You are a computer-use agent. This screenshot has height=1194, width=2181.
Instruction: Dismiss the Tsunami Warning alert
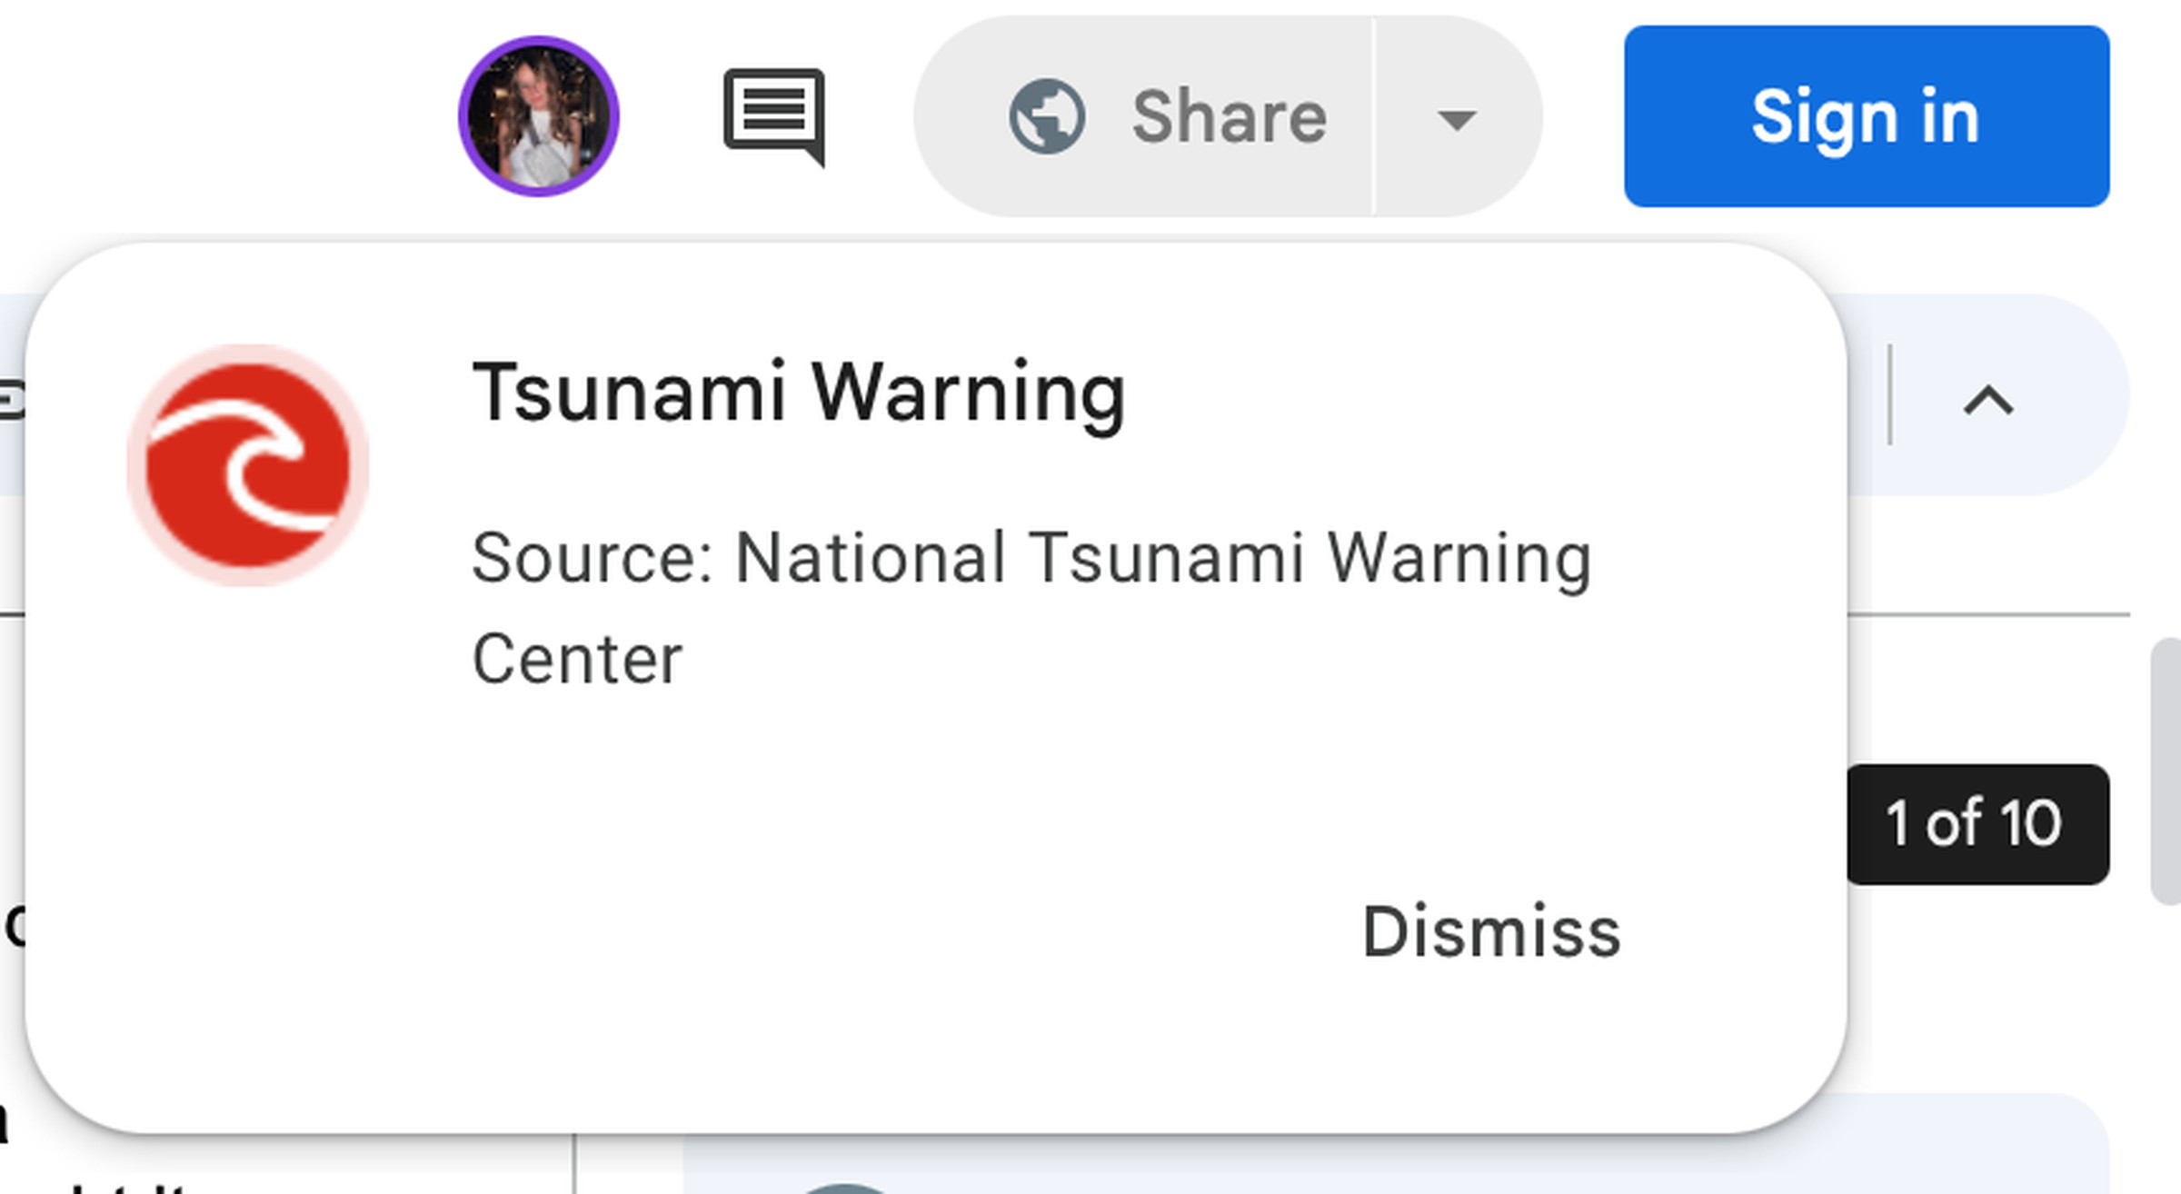click(1491, 932)
